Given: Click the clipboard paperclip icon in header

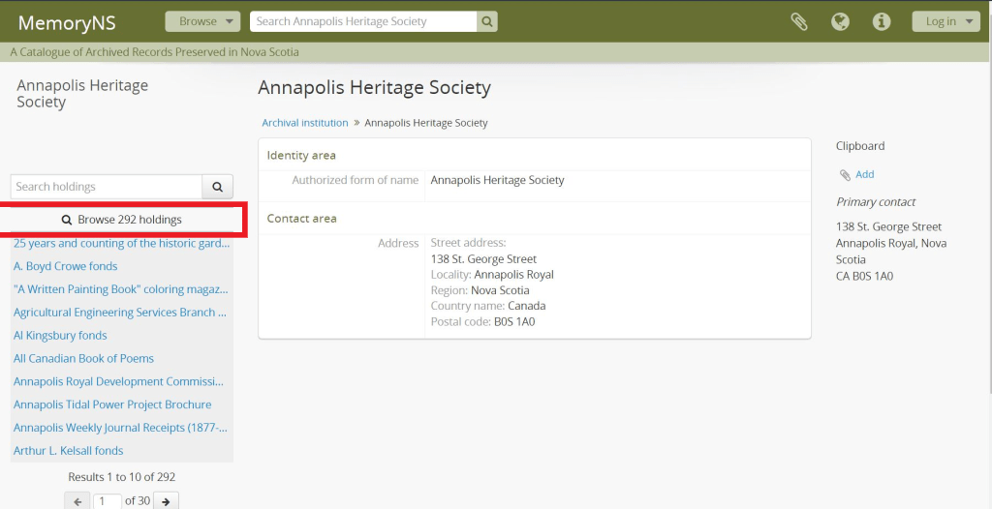Looking at the screenshot, I should click(798, 21).
